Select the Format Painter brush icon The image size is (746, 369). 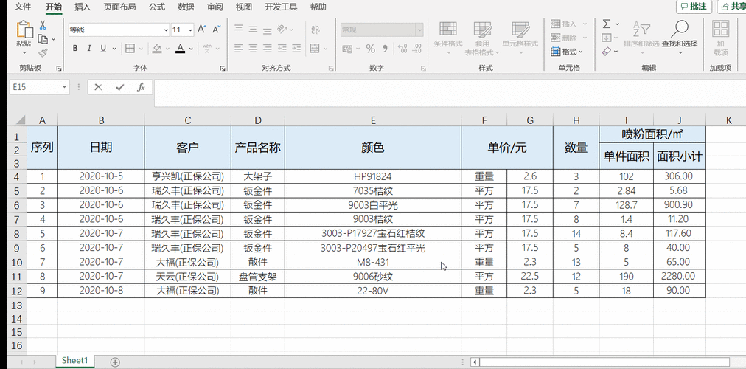(x=43, y=53)
